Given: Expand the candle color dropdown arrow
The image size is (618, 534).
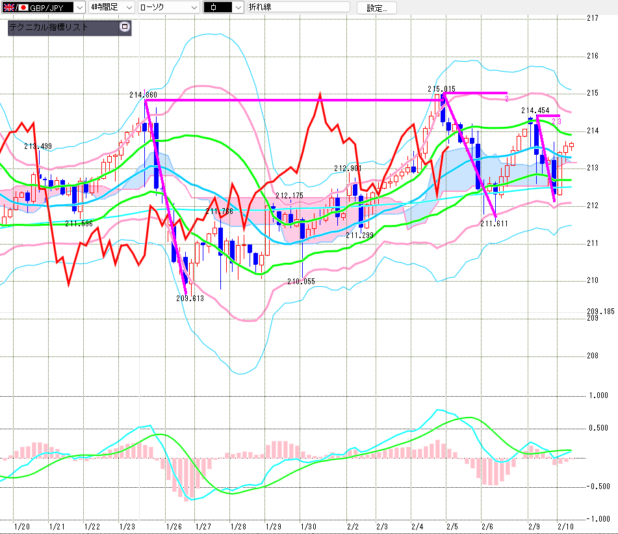Looking at the screenshot, I should (x=238, y=8).
